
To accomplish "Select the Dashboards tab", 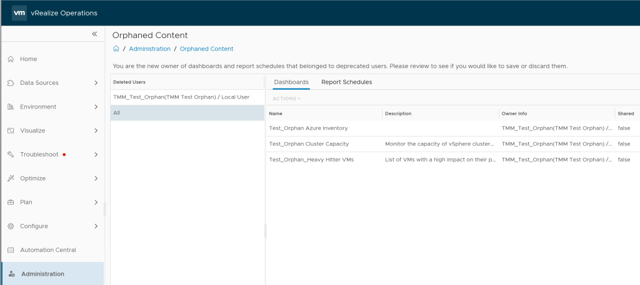I will click(291, 82).
